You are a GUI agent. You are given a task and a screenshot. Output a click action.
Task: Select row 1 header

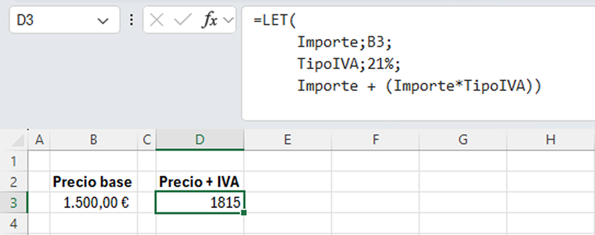pyautogui.click(x=14, y=162)
